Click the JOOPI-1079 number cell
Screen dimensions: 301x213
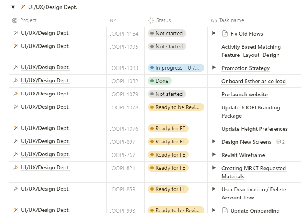[126, 94]
